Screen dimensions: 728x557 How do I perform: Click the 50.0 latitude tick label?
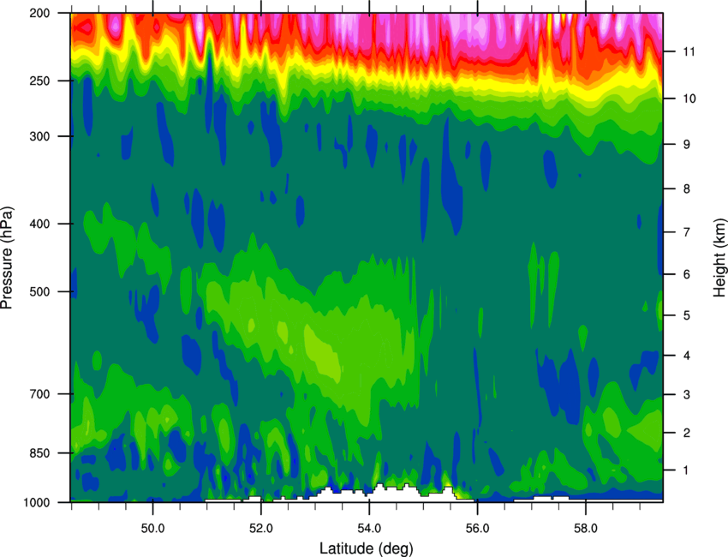pyautogui.click(x=152, y=529)
